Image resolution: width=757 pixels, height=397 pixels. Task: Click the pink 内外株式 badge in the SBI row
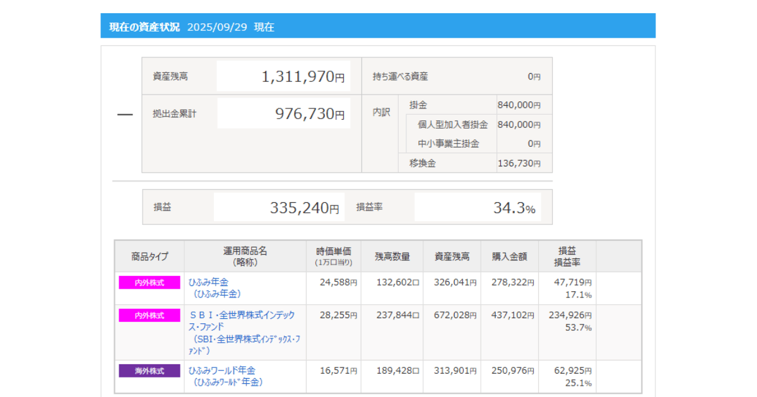[x=150, y=316]
